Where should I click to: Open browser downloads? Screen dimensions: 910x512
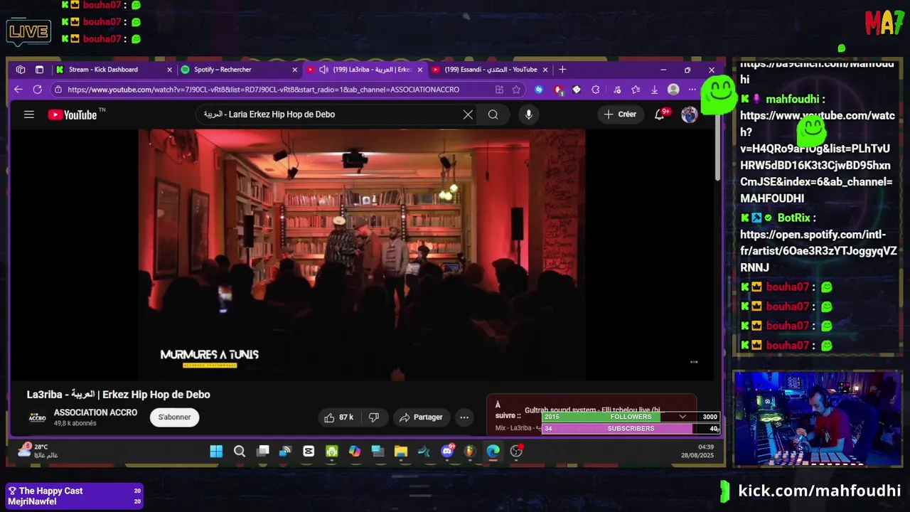654,90
